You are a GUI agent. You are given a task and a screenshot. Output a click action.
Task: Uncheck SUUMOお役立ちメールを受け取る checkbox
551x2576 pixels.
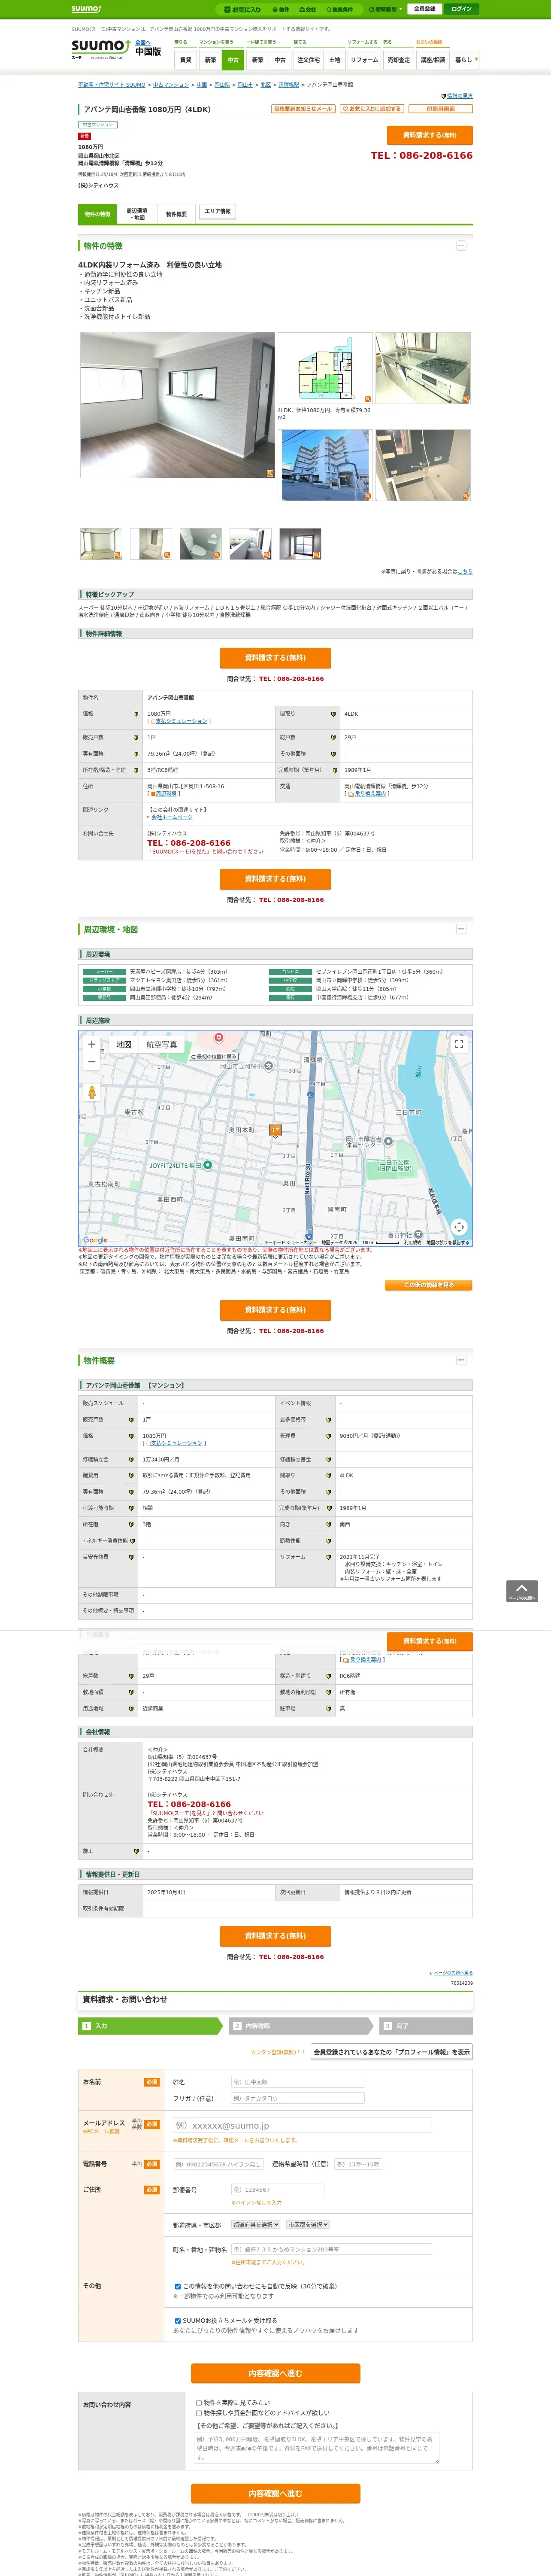click(x=178, y=2320)
